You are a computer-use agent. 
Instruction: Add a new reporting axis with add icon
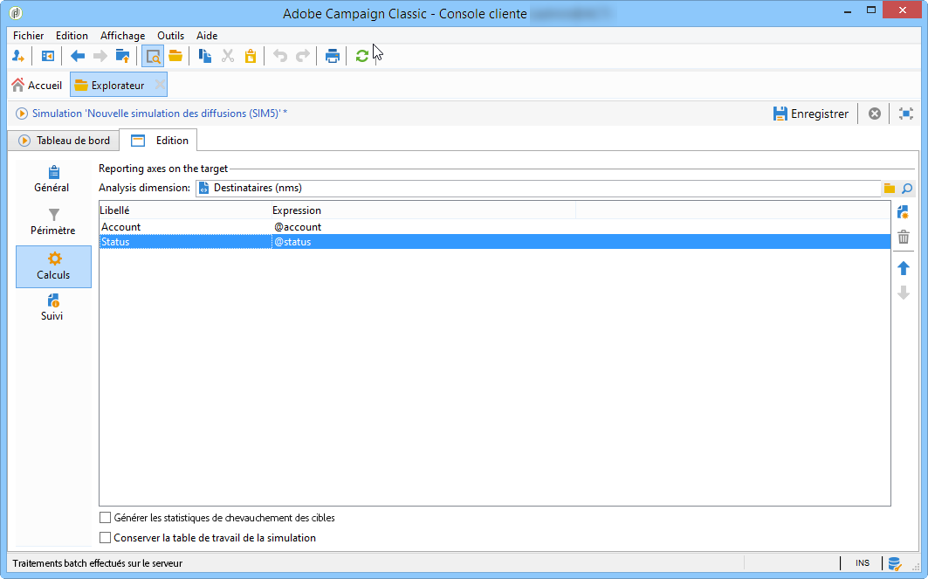click(x=904, y=212)
